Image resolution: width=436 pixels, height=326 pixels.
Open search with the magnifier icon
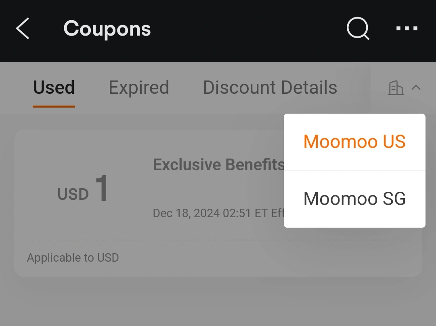coord(358,28)
